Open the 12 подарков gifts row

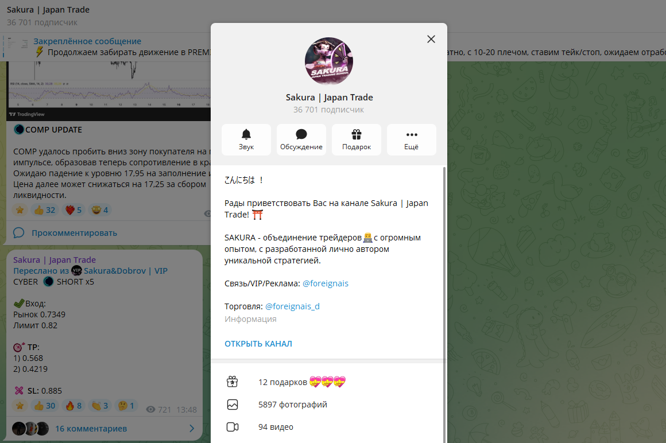click(x=327, y=382)
